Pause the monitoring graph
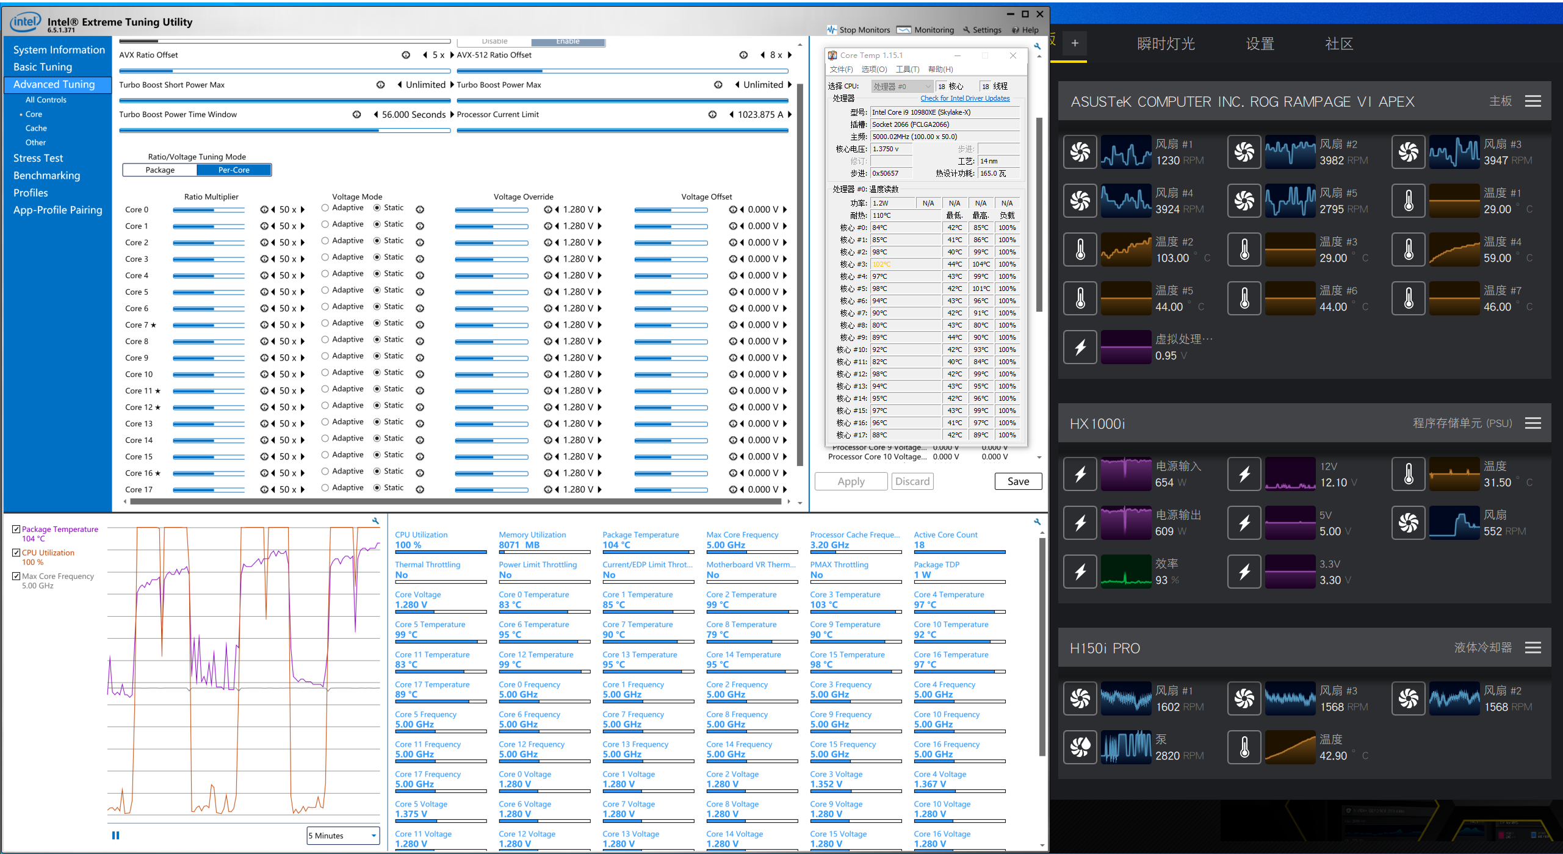The image size is (1563, 854). point(115,836)
